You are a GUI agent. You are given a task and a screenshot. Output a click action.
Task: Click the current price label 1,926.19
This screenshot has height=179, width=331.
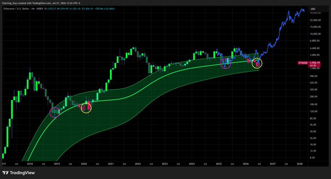315,63
